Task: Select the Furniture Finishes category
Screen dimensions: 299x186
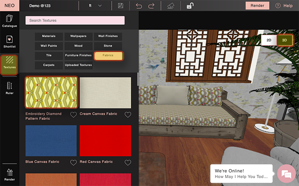Action: coord(78,55)
